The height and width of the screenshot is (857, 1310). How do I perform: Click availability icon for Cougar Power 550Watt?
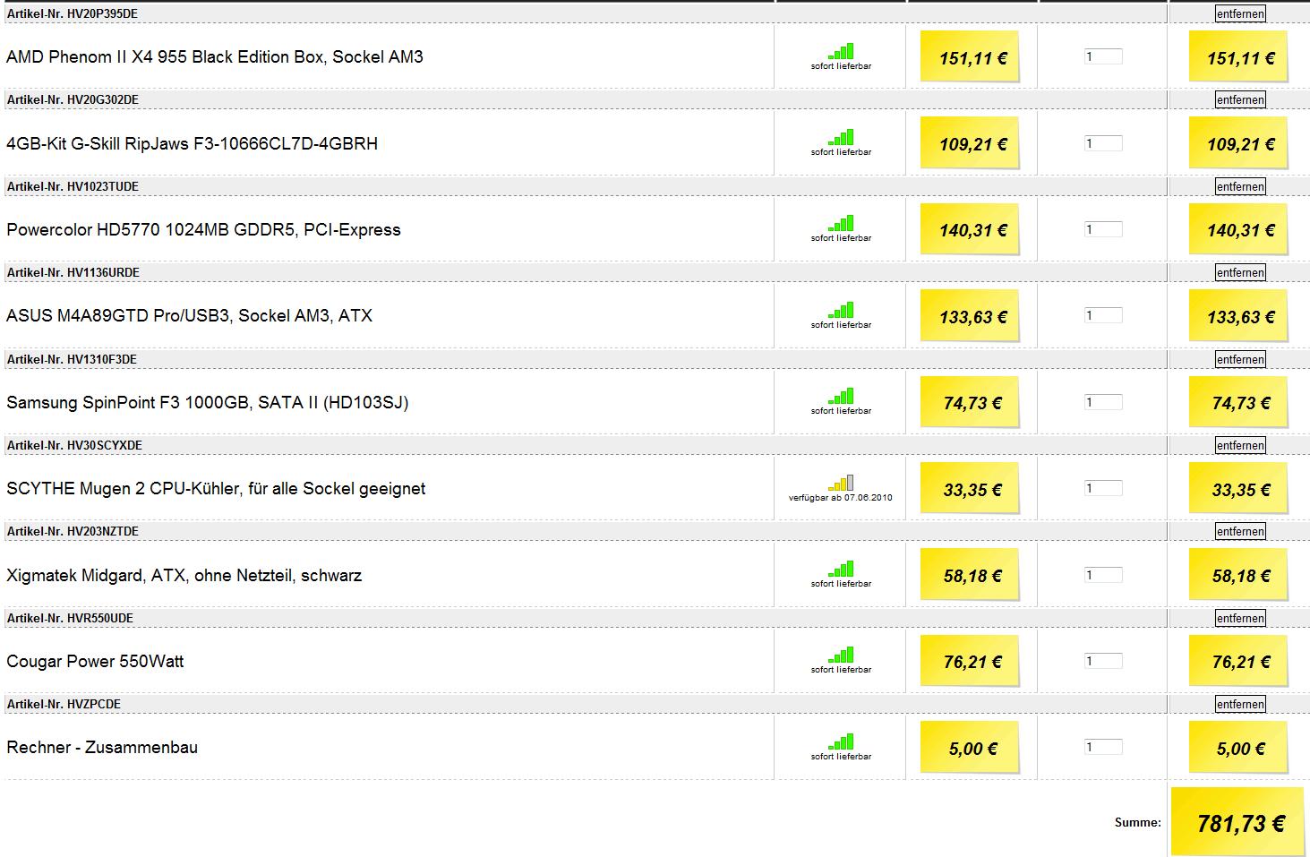842,655
